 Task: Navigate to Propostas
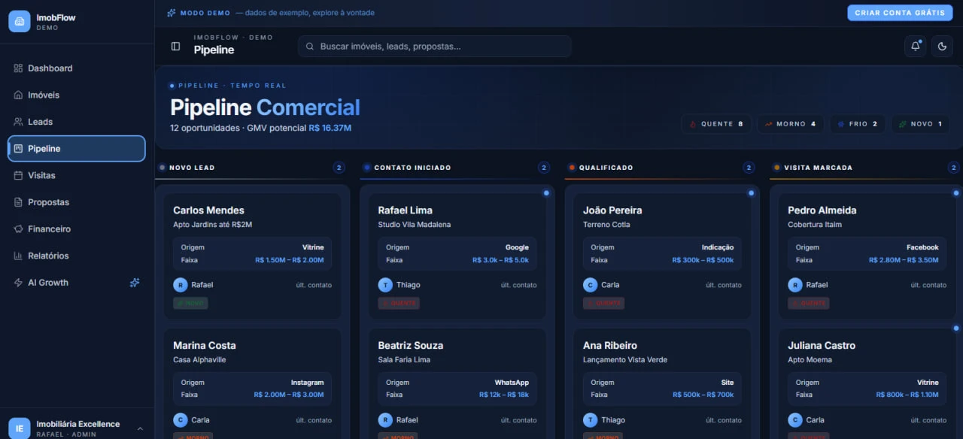pos(76,202)
